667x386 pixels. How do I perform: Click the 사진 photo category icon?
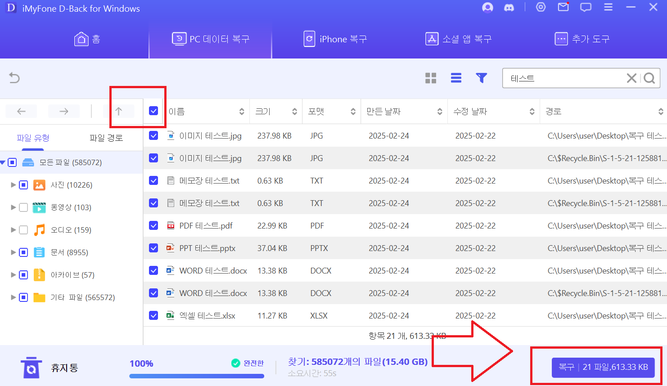40,185
